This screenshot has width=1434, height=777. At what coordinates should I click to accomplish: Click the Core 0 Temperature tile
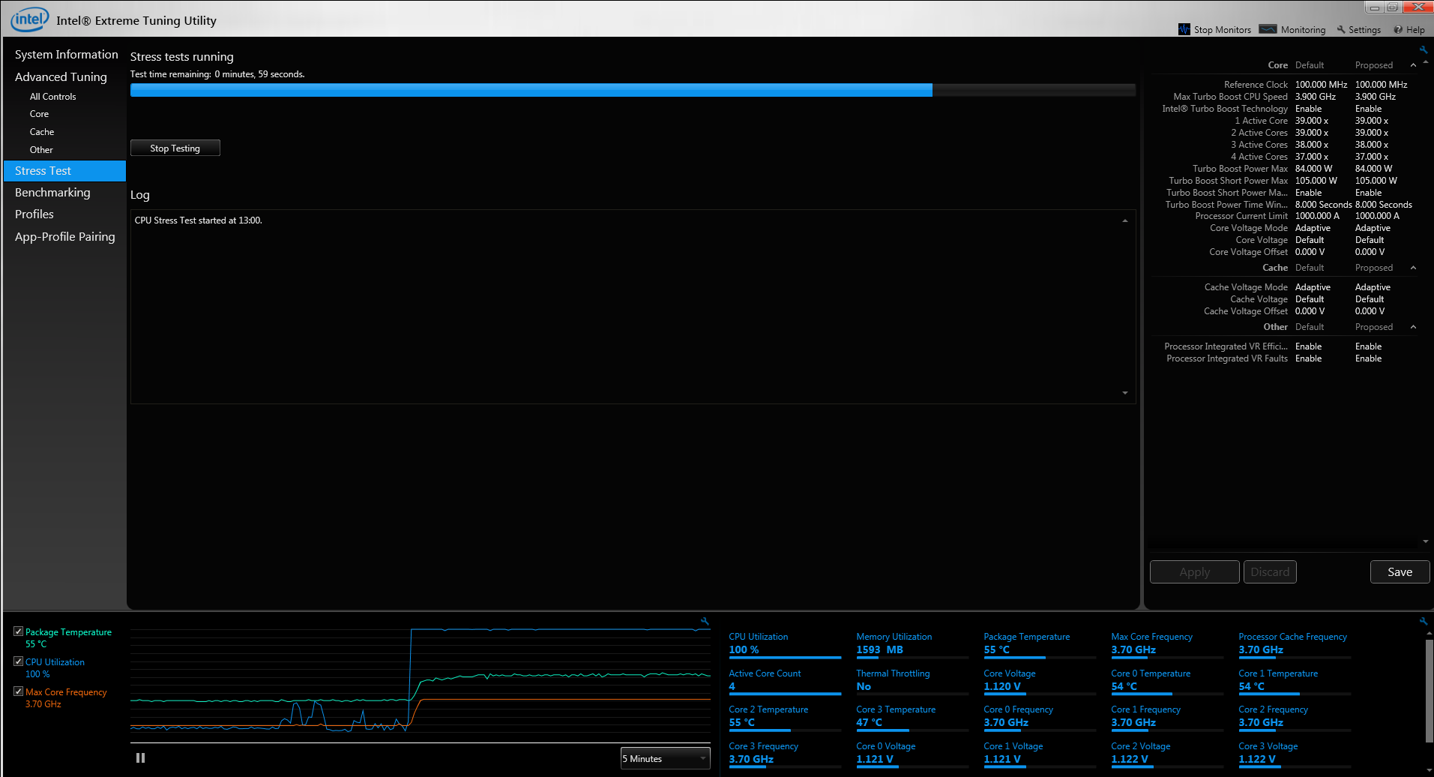[x=1167, y=681]
